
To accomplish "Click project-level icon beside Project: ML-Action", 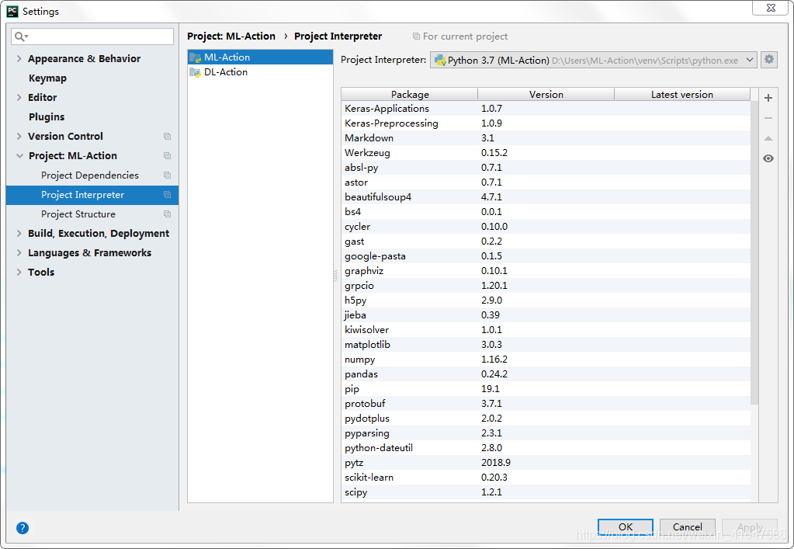I will pos(167,155).
